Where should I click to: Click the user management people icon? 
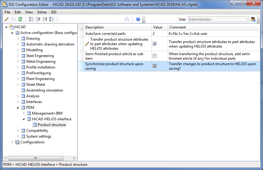coord(253,19)
